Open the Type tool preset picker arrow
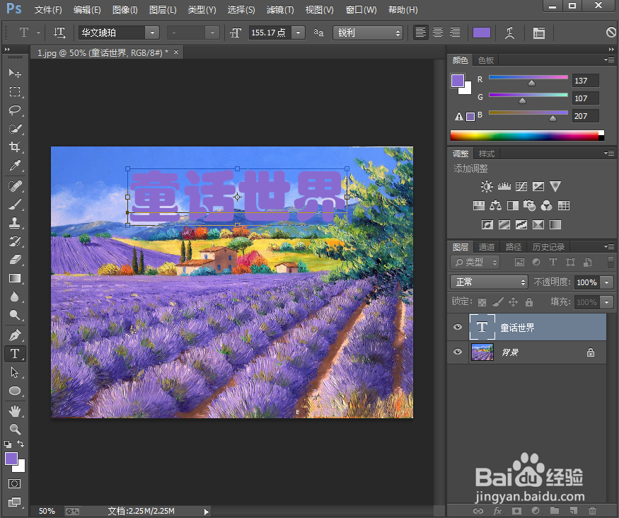The width and height of the screenshot is (619, 518). point(38,33)
